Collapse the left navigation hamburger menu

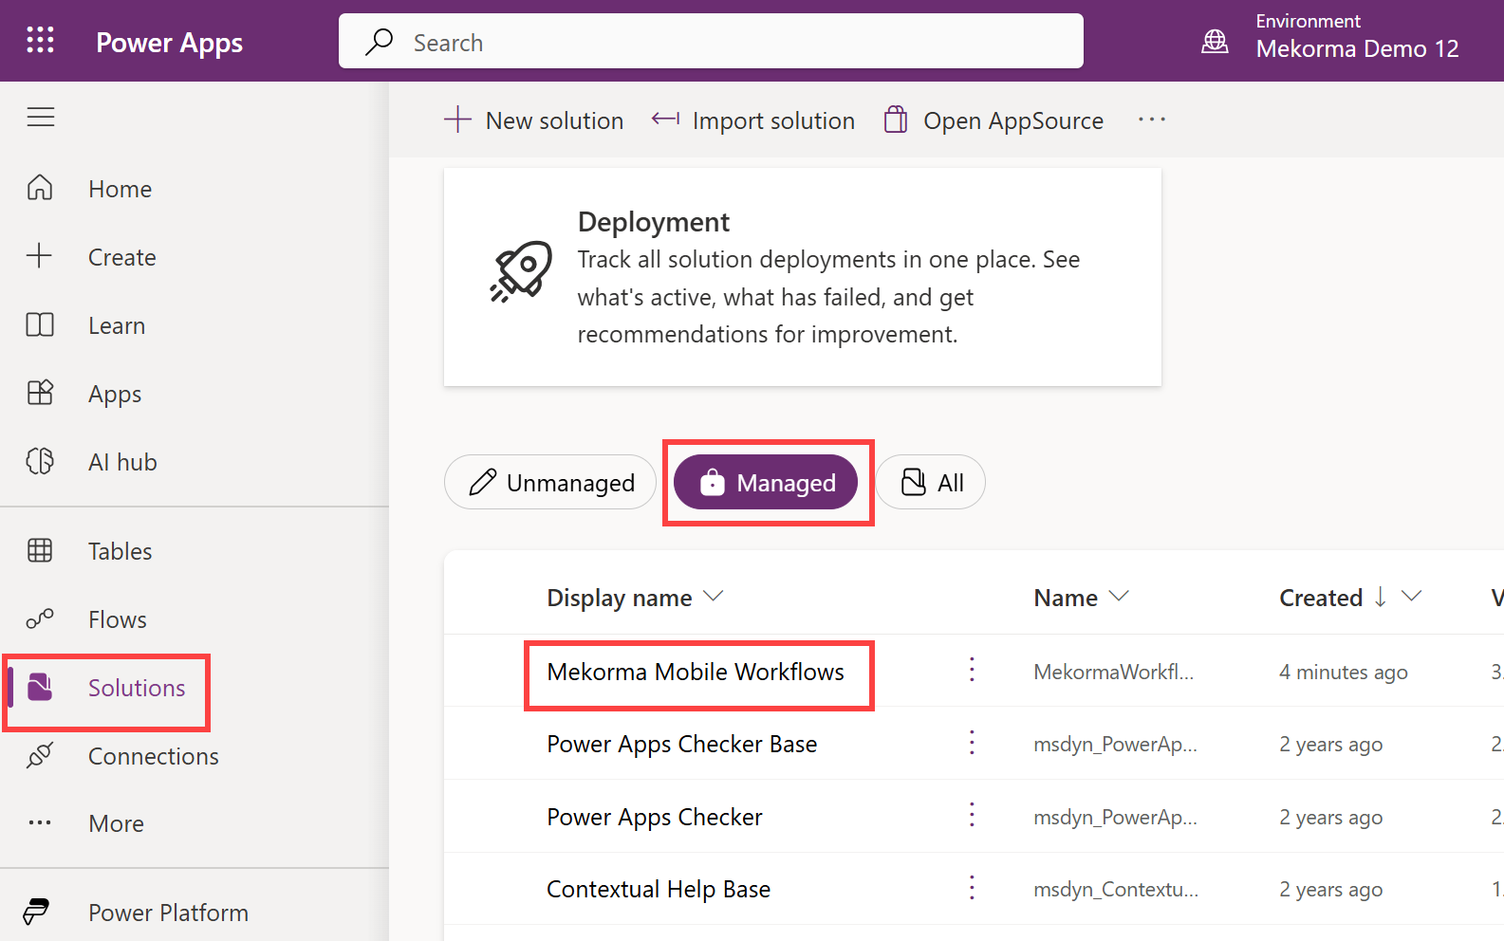tap(41, 118)
